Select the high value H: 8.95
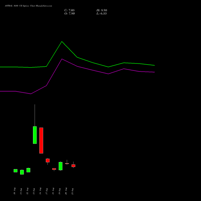This screenshot has height=201, width=201. tap(102, 10)
